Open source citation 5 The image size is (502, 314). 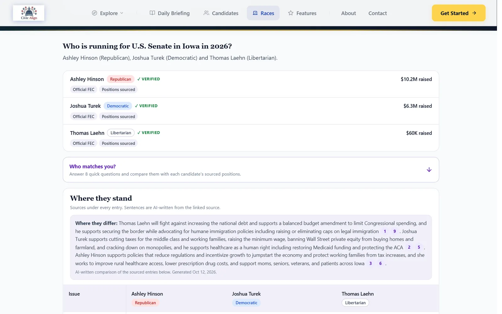419,247
